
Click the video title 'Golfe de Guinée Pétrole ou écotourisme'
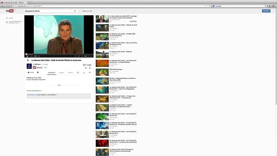56,60
